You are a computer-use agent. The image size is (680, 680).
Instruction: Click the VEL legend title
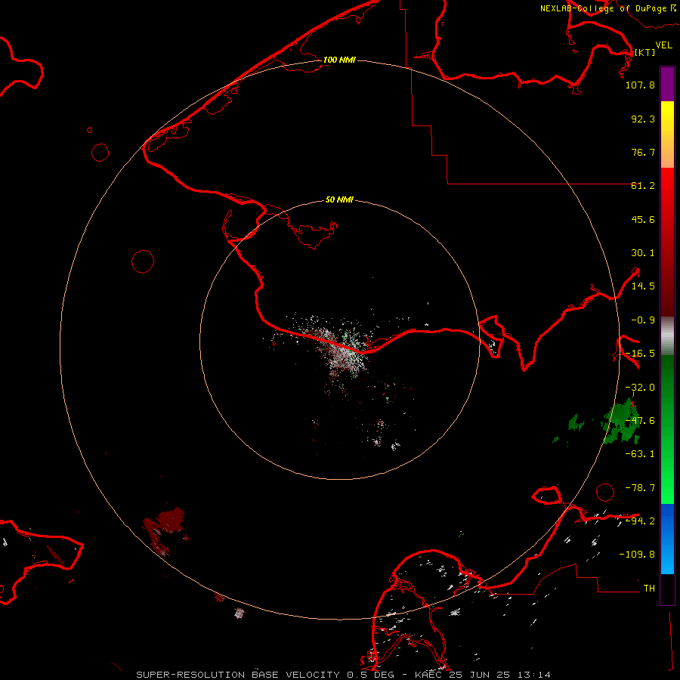tap(663, 45)
